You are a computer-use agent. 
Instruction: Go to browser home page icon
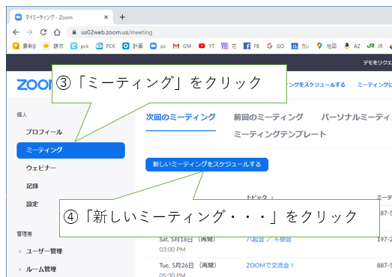pyautogui.click(x=57, y=32)
